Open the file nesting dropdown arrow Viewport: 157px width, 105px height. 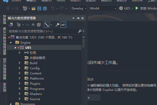[x=51, y=25]
